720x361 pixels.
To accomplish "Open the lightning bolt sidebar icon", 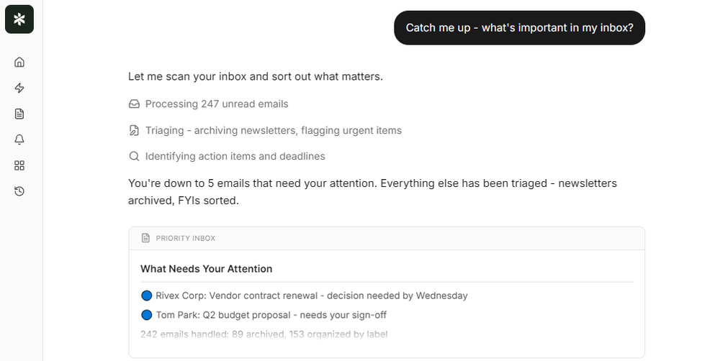I will click(19, 88).
